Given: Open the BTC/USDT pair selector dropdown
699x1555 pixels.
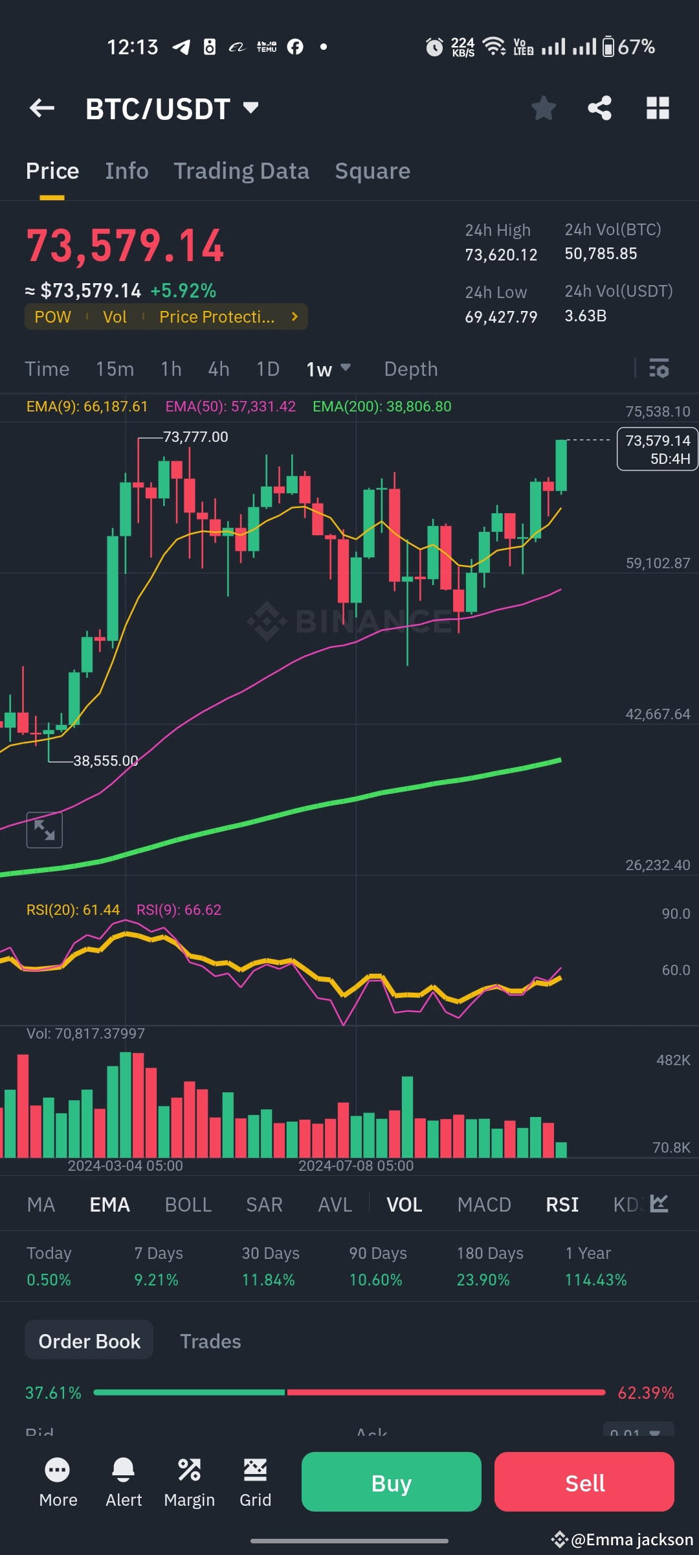Looking at the screenshot, I should coord(172,108).
